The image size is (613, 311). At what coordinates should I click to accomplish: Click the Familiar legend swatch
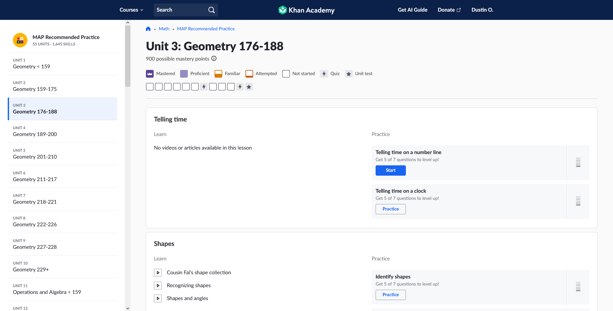click(218, 74)
